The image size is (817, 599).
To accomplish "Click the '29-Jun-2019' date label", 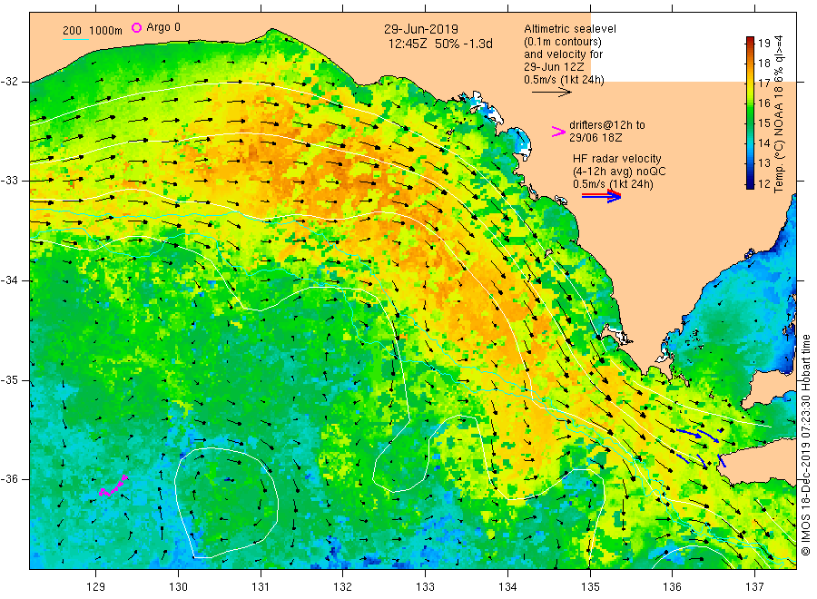I will (x=421, y=29).
